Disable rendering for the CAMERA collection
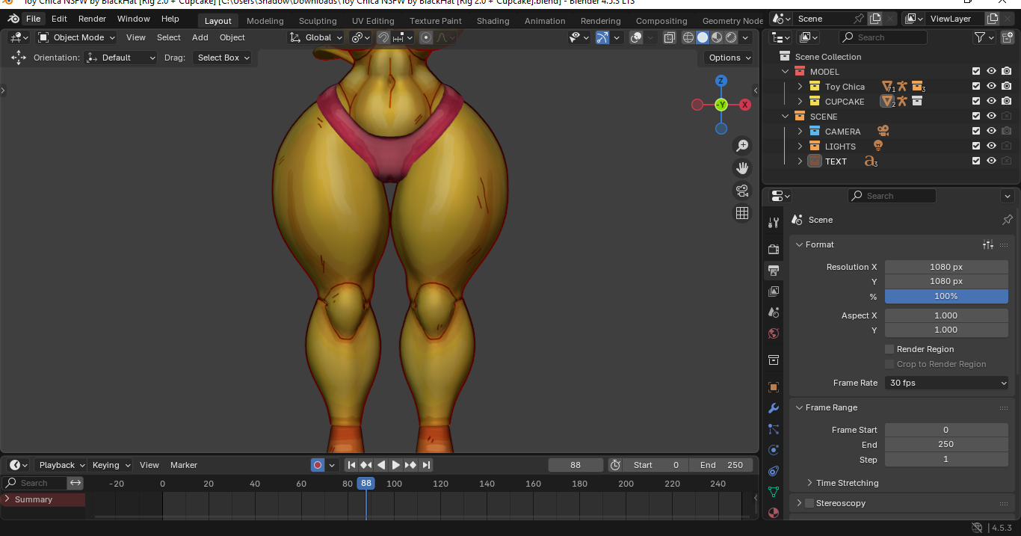Viewport: 1021px width, 536px height. click(x=1007, y=132)
